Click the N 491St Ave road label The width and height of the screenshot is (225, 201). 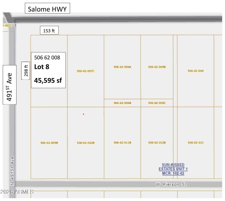12,171
